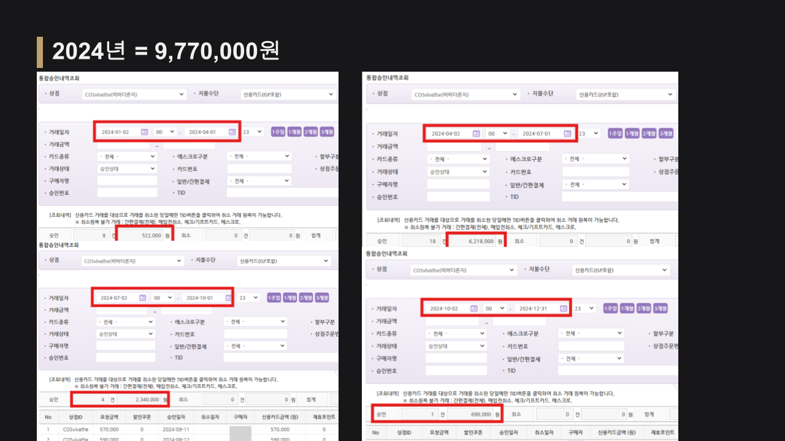Open 상점 COSvivathe dropdown in 2024-01-02 panel
Viewport: 785px width, 441px height.
tap(134, 94)
